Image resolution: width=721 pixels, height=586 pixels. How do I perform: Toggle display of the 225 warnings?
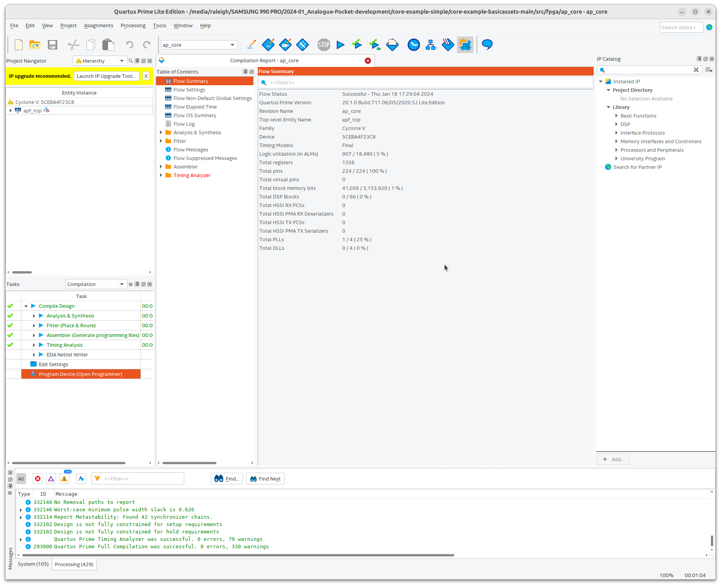pyautogui.click(x=64, y=479)
